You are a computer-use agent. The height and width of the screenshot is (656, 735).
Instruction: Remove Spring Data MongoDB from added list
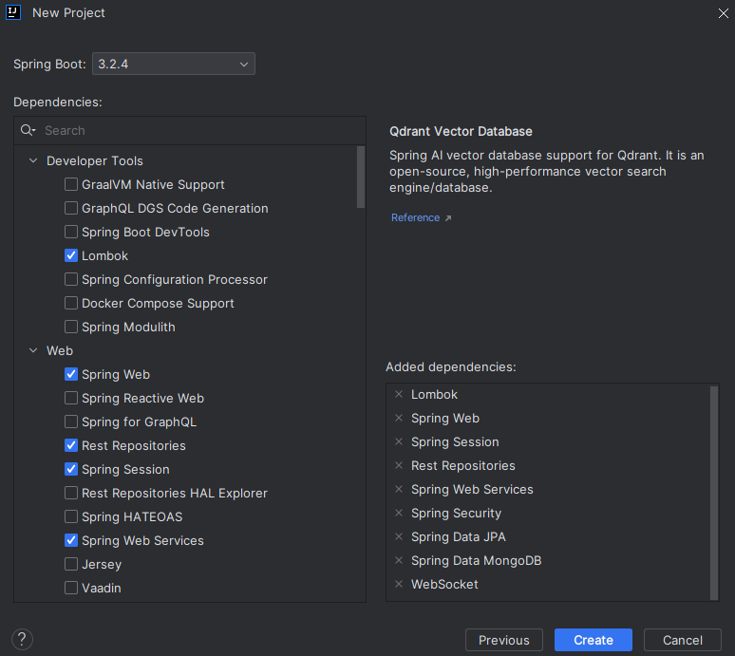coord(399,561)
